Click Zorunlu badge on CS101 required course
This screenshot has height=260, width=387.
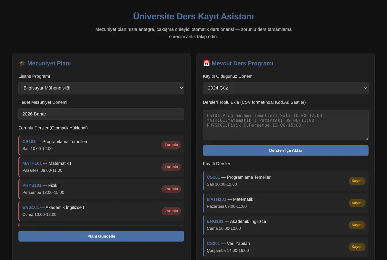coord(171,145)
